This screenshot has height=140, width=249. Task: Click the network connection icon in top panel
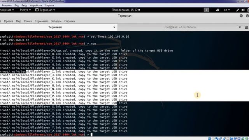[237, 10]
